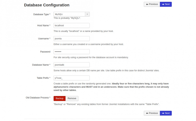This screenshot has height=121, width=196.
Task: Click the right arrow icon on top Next
Action: (x=163, y=4)
